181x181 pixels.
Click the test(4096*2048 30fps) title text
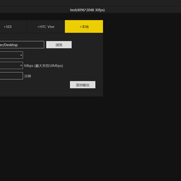coord(87,10)
